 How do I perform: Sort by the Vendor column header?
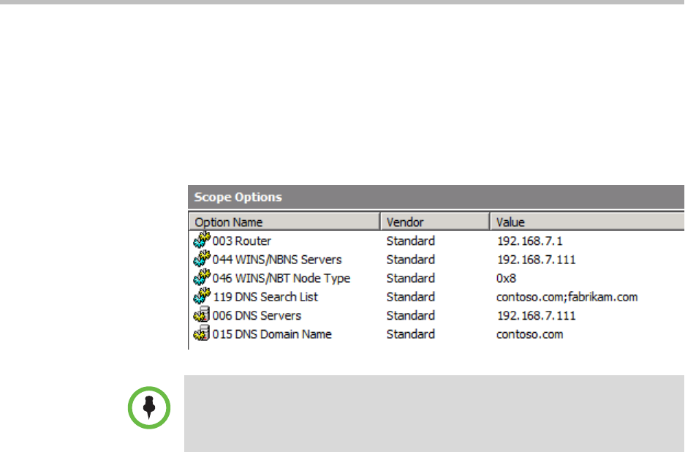click(435, 222)
